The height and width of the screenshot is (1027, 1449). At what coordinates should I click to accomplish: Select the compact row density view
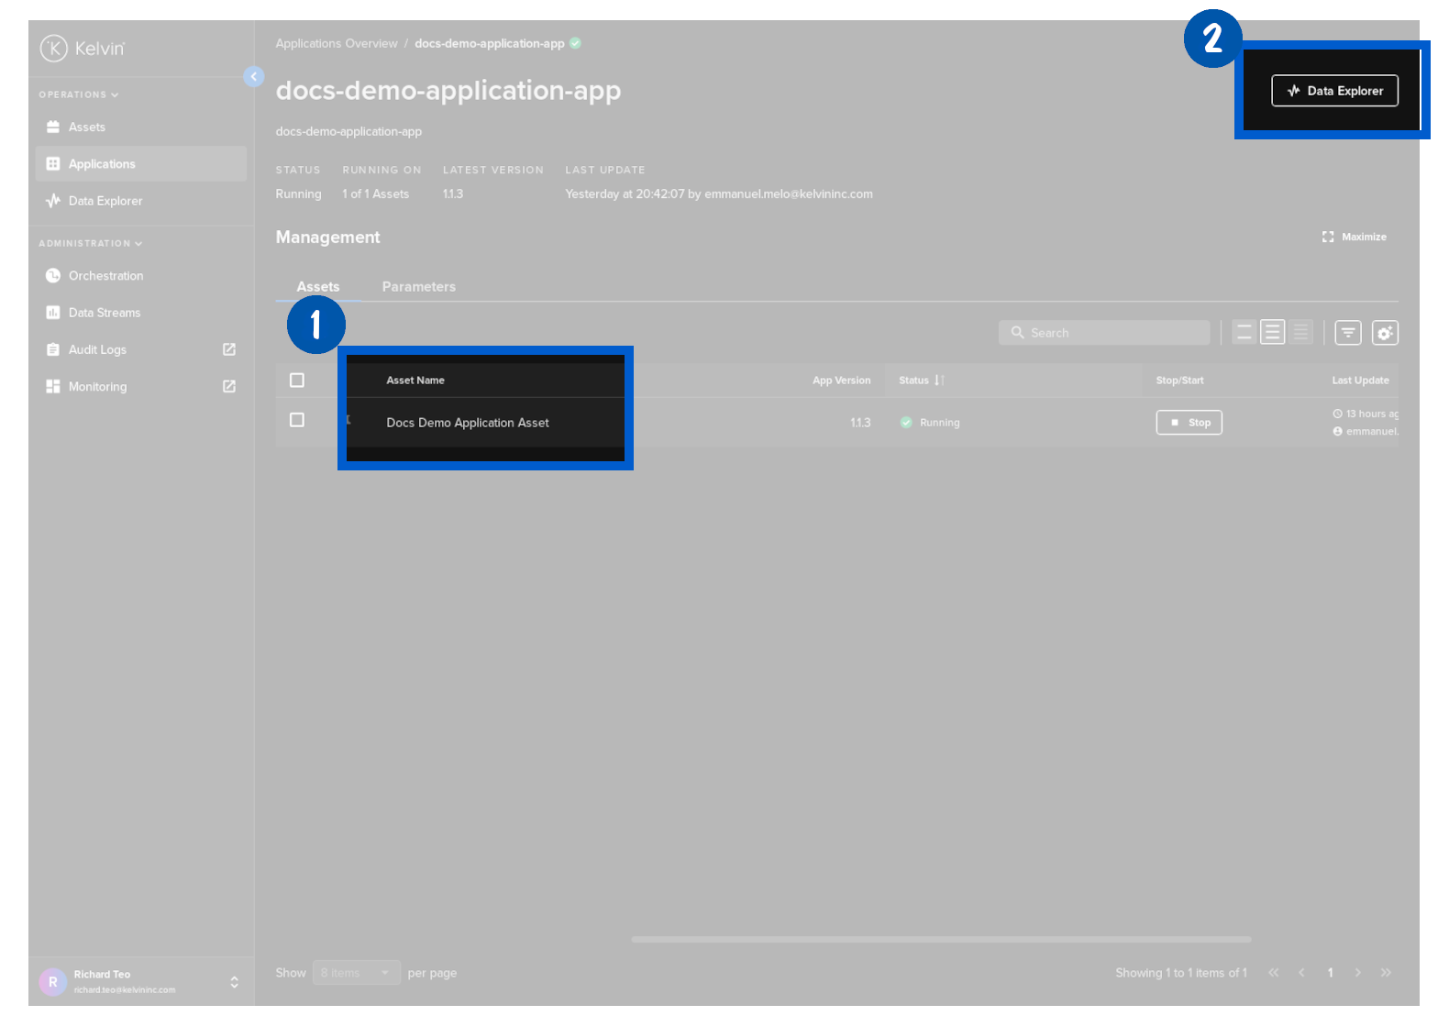click(x=1300, y=333)
